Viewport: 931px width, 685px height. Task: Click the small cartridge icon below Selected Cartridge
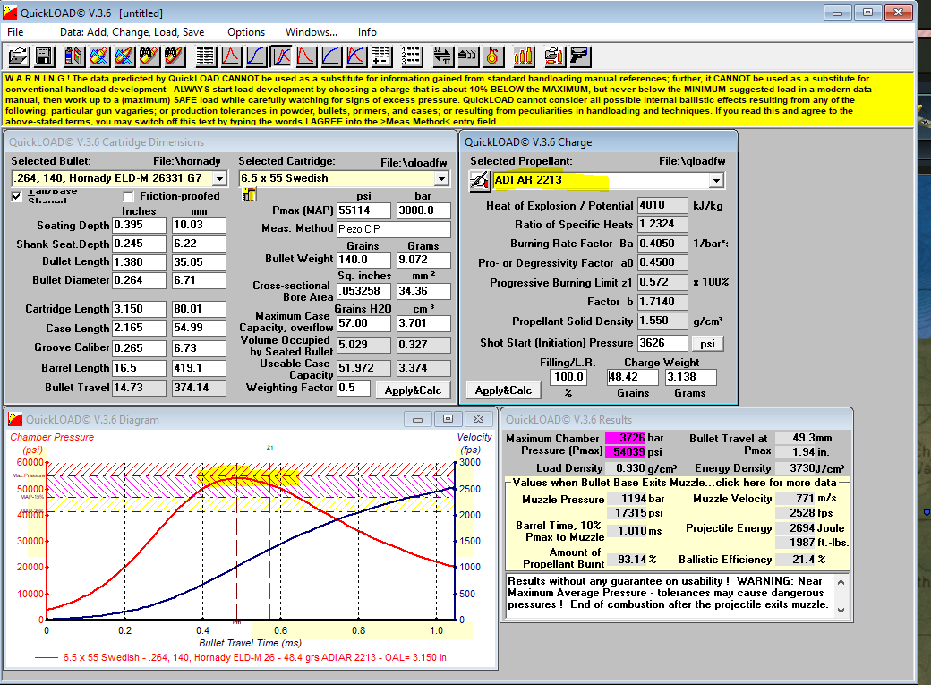250,193
